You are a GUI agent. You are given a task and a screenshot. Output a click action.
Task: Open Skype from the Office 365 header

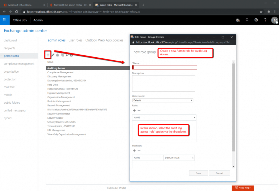point(238,20)
